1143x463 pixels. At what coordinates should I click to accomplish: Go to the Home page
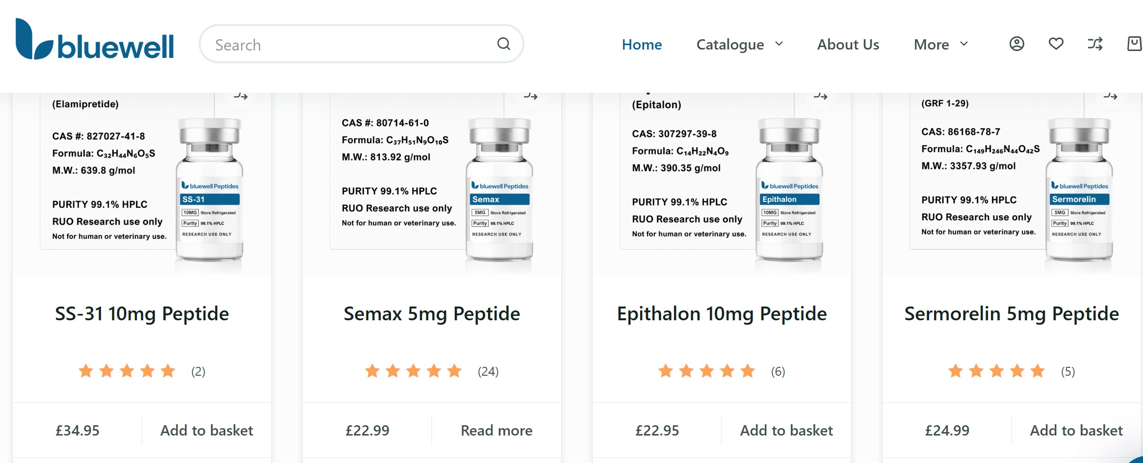coord(642,45)
